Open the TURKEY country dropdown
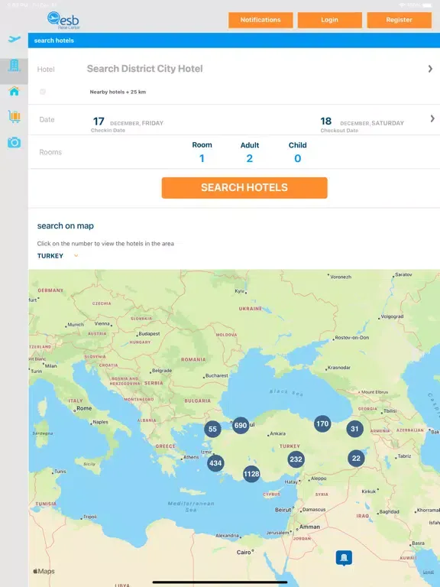This screenshot has width=440, height=587. (57, 256)
